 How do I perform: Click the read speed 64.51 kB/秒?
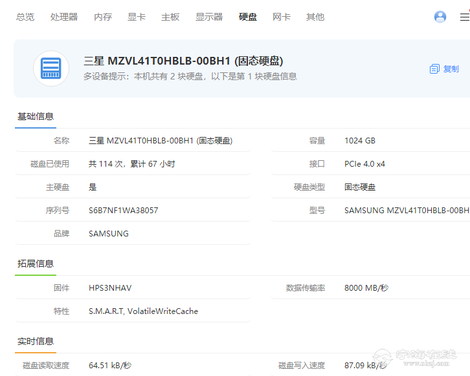pyautogui.click(x=109, y=365)
